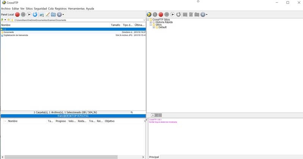Open the Seguridad menu
This screenshot has width=303, height=159.
[x=41, y=9]
